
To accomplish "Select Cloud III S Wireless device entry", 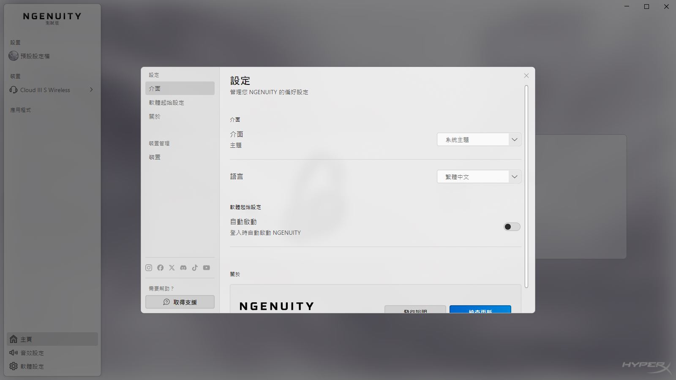I will pos(52,90).
